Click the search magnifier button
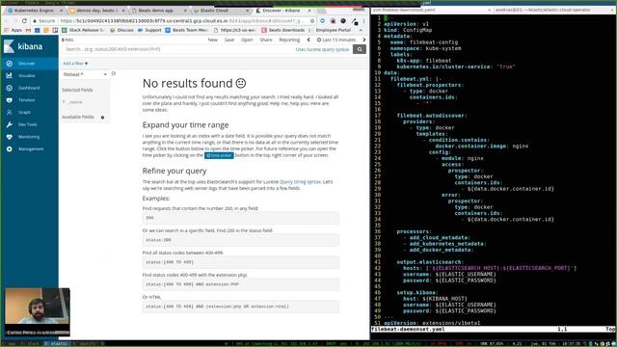The width and height of the screenshot is (617, 347). 360,49
